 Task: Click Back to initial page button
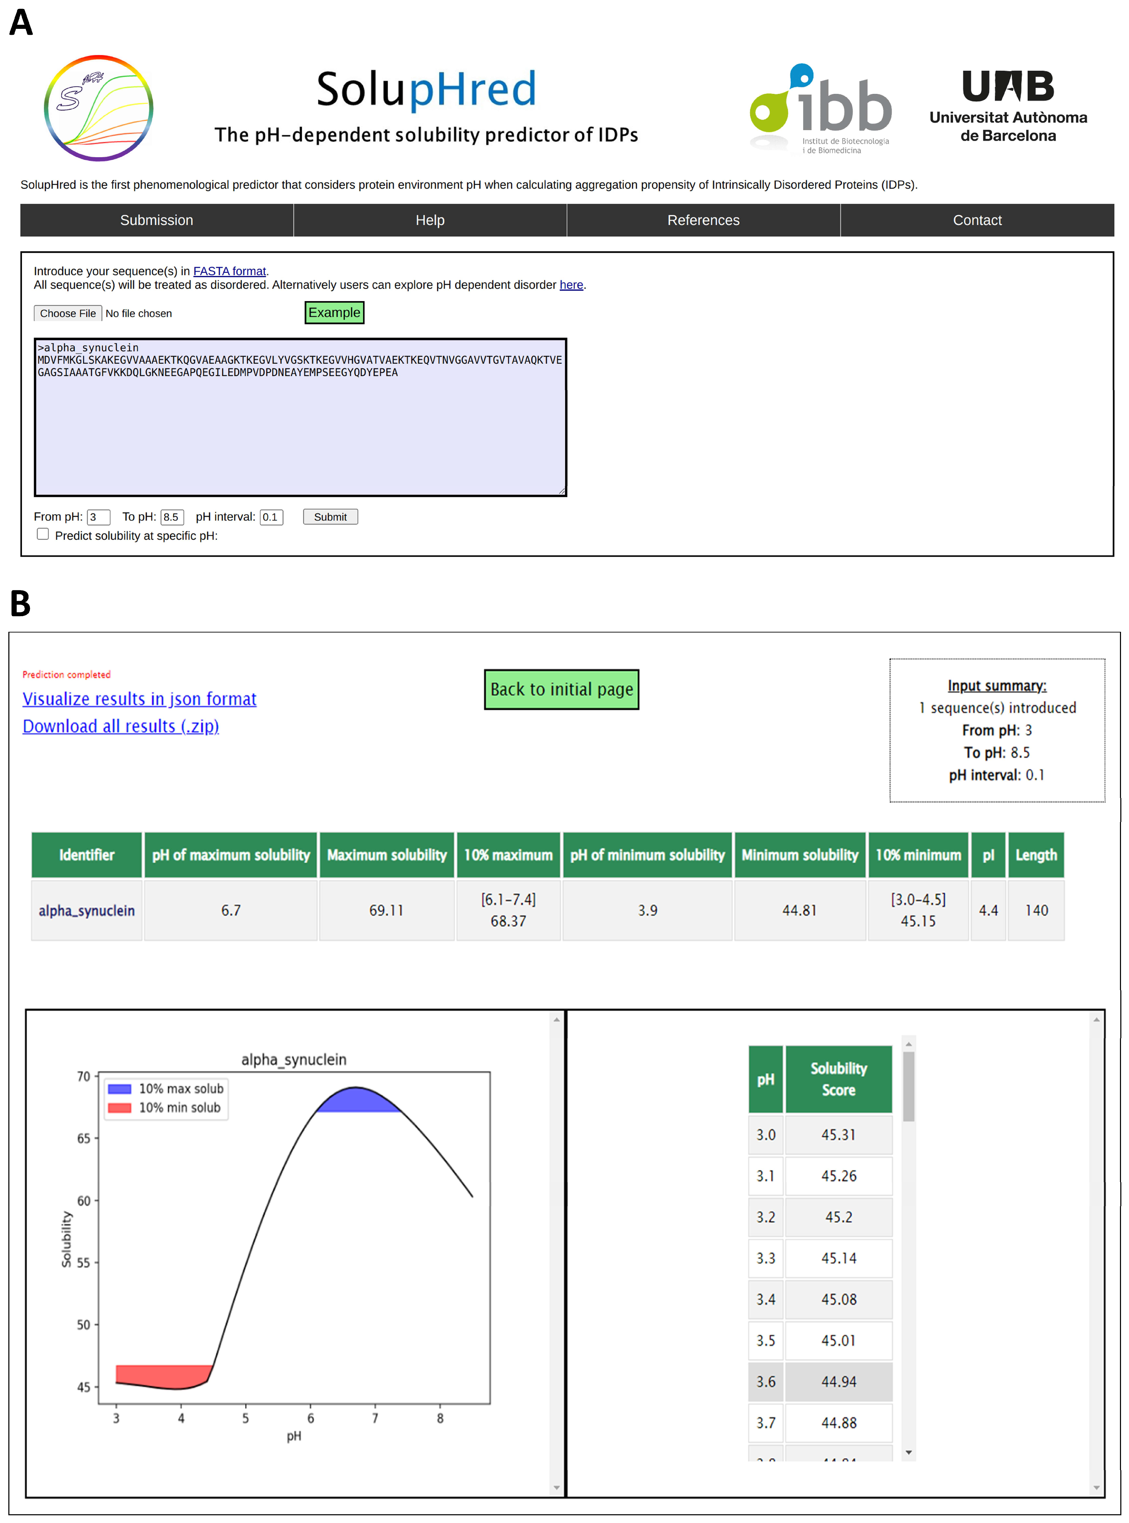(x=561, y=690)
